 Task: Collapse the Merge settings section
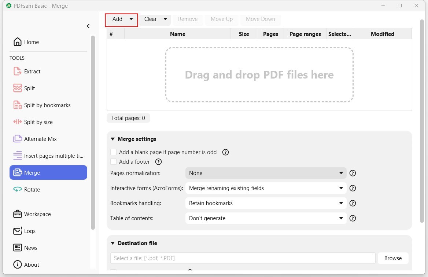[x=113, y=139]
